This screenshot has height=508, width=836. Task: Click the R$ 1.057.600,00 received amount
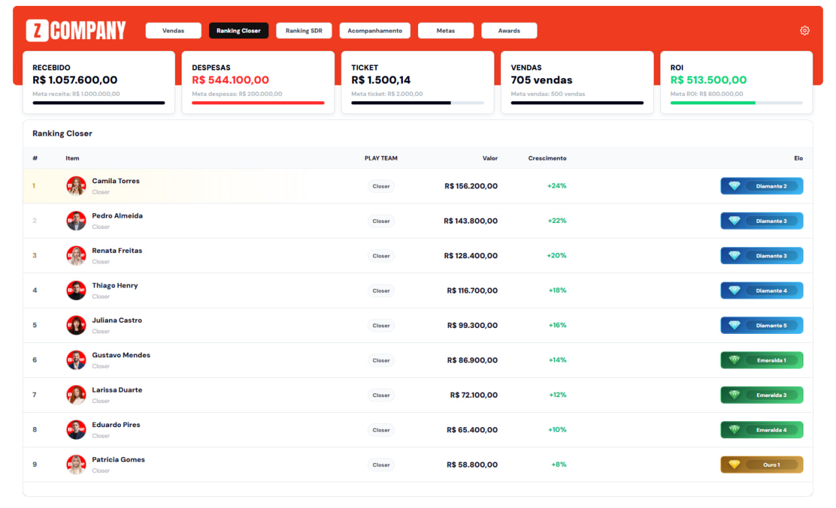click(75, 80)
